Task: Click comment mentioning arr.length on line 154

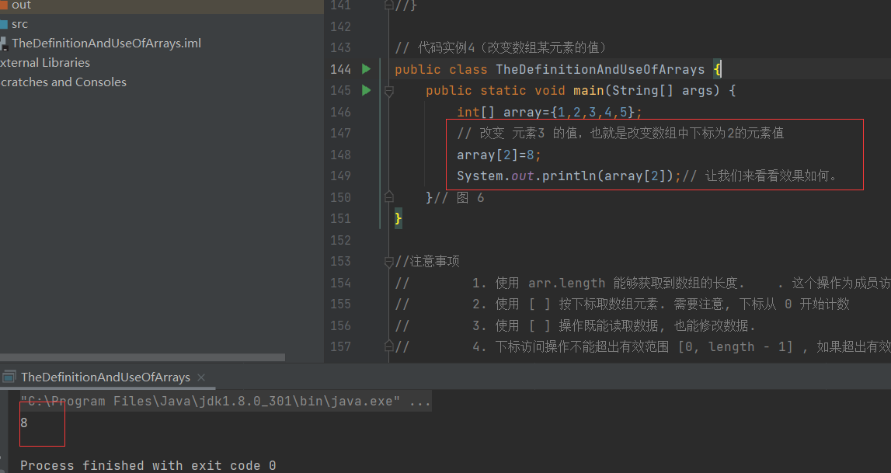Action: pos(642,283)
